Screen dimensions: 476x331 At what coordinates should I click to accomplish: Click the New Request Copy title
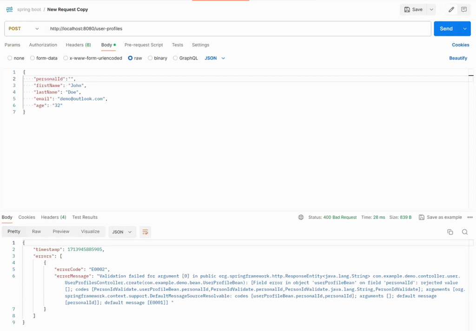pos(67,9)
